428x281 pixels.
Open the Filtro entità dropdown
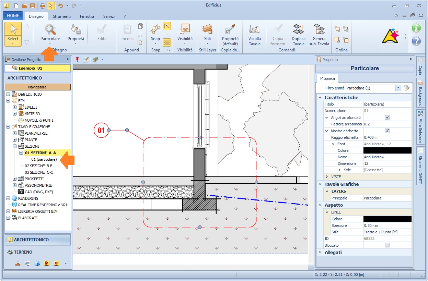tap(398, 88)
